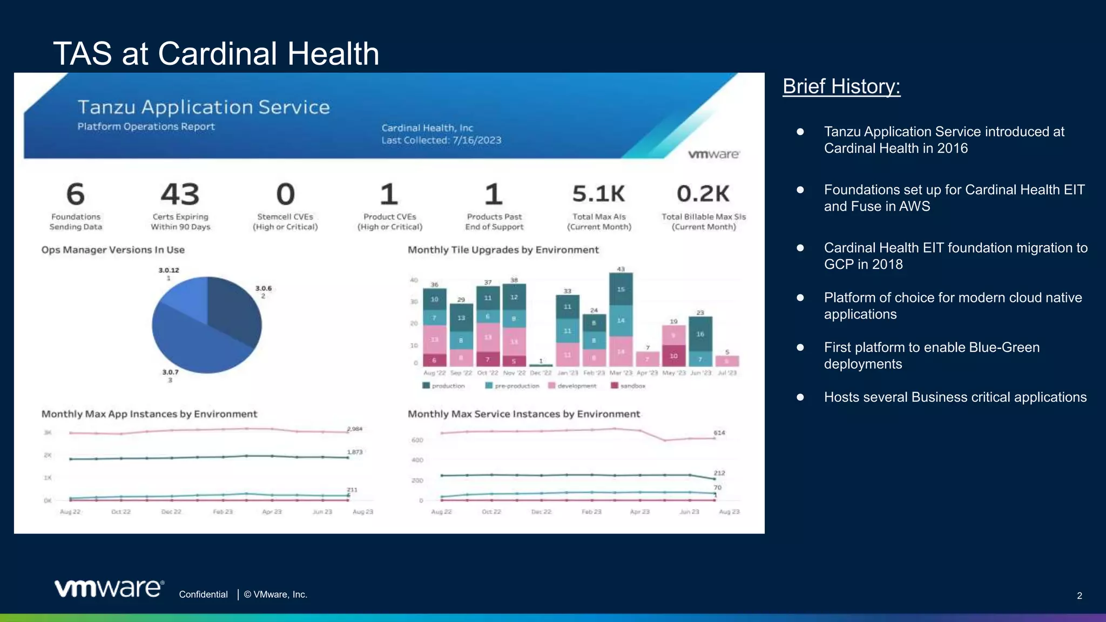Click the Mar '23 bar in tile upgrades
Viewport: 1106px width, 622px height.
pos(621,320)
